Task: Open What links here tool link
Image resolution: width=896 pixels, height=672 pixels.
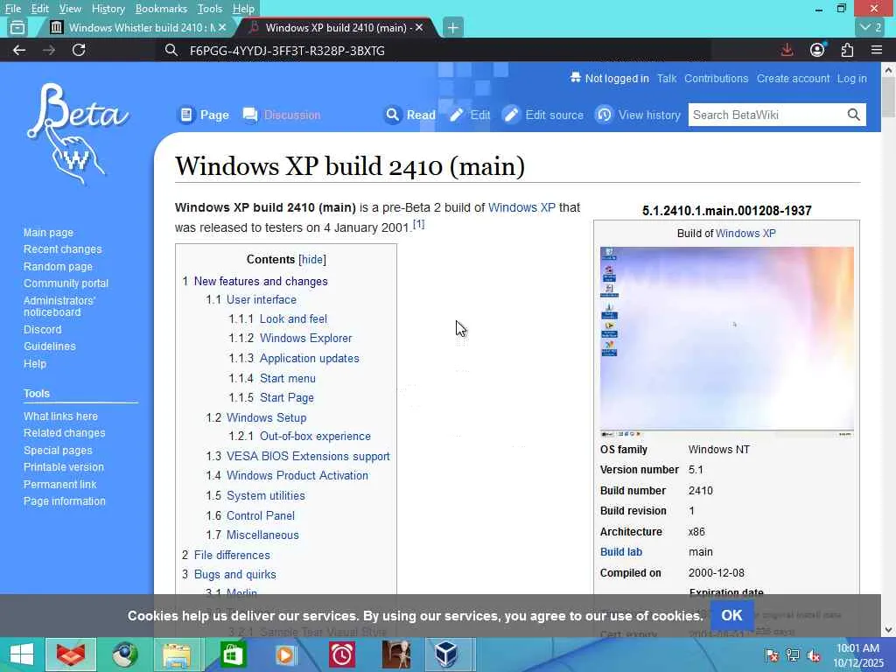Action: (60, 416)
